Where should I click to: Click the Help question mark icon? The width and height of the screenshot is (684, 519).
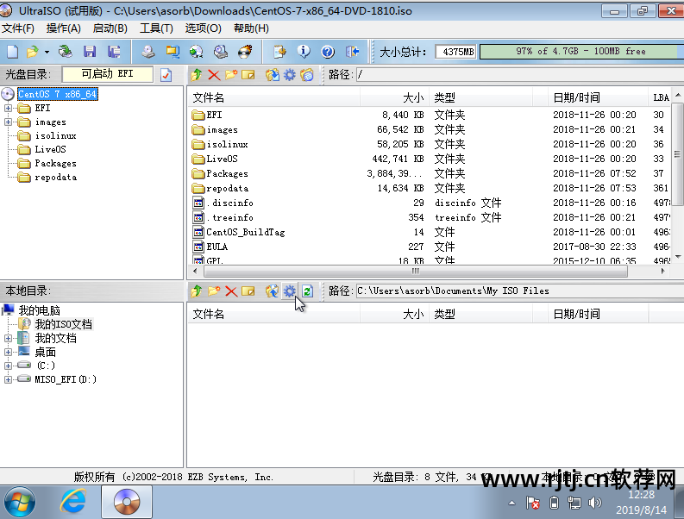(x=328, y=52)
